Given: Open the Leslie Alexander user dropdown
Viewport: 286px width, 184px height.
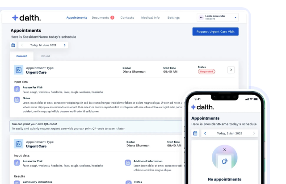Looking at the screenshot, I should pos(217,17).
